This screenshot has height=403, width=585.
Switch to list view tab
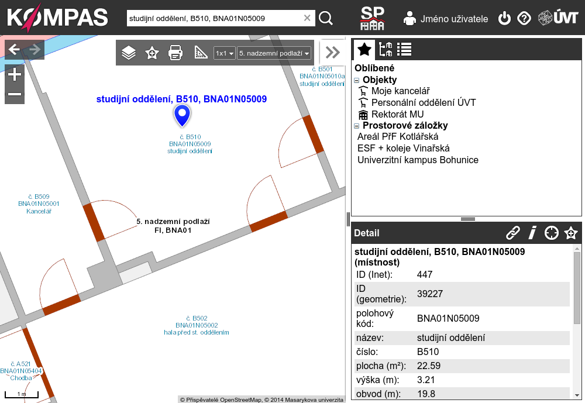[404, 49]
